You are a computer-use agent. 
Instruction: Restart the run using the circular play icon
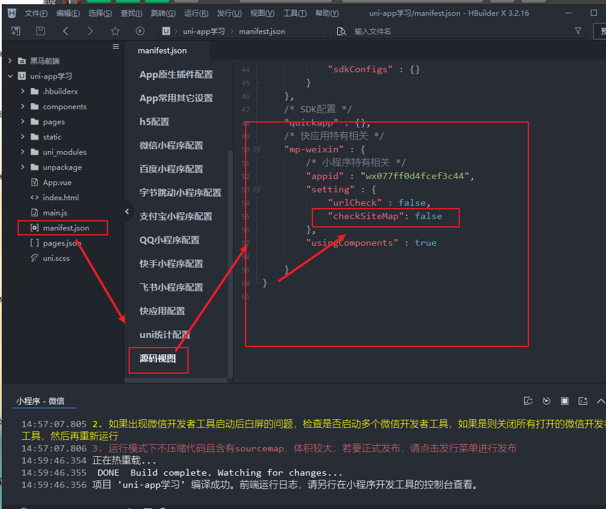click(547, 401)
